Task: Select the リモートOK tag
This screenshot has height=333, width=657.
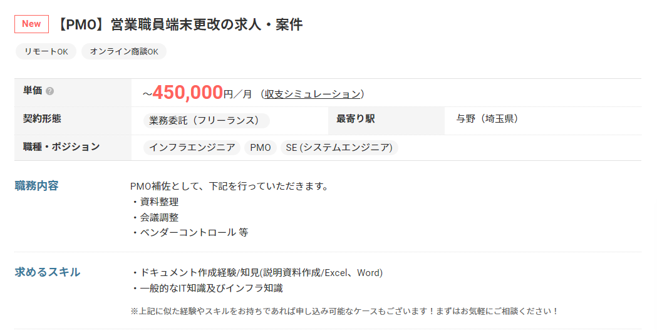Action: click(46, 51)
